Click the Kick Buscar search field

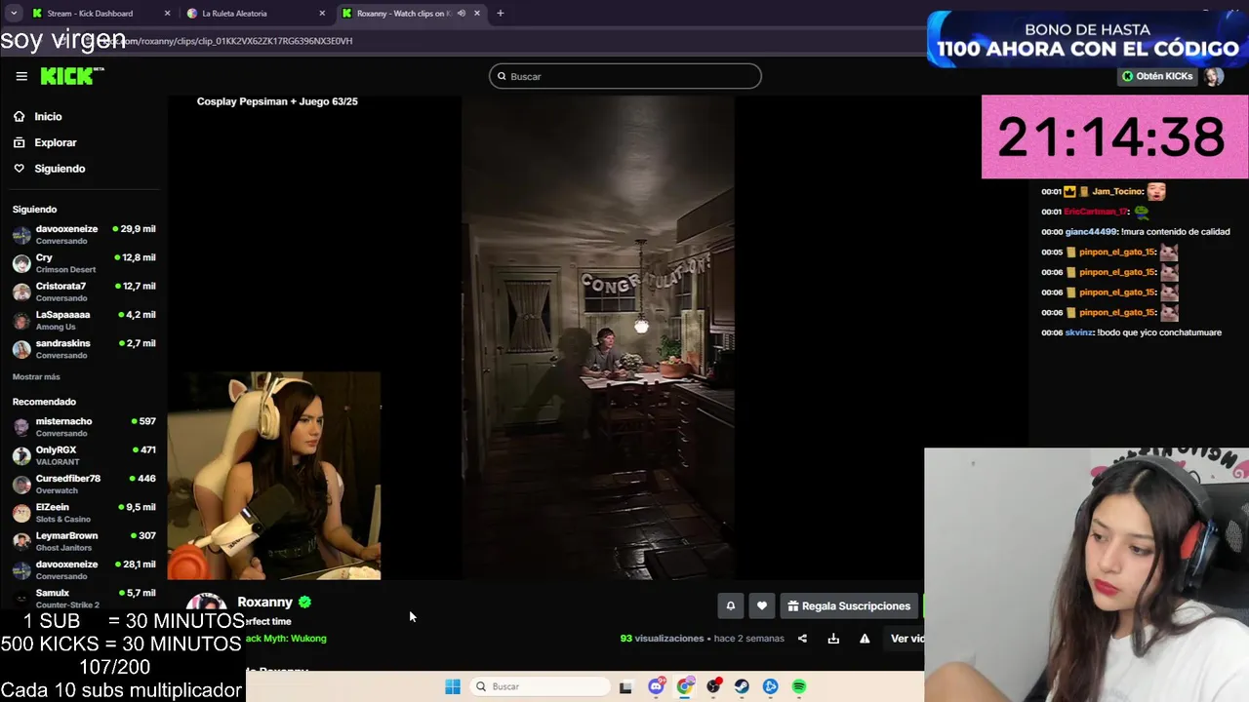pyautogui.click(x=625, y=76)
